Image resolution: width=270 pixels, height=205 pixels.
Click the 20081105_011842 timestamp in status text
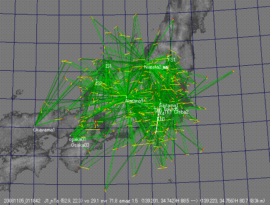[22, 201]
